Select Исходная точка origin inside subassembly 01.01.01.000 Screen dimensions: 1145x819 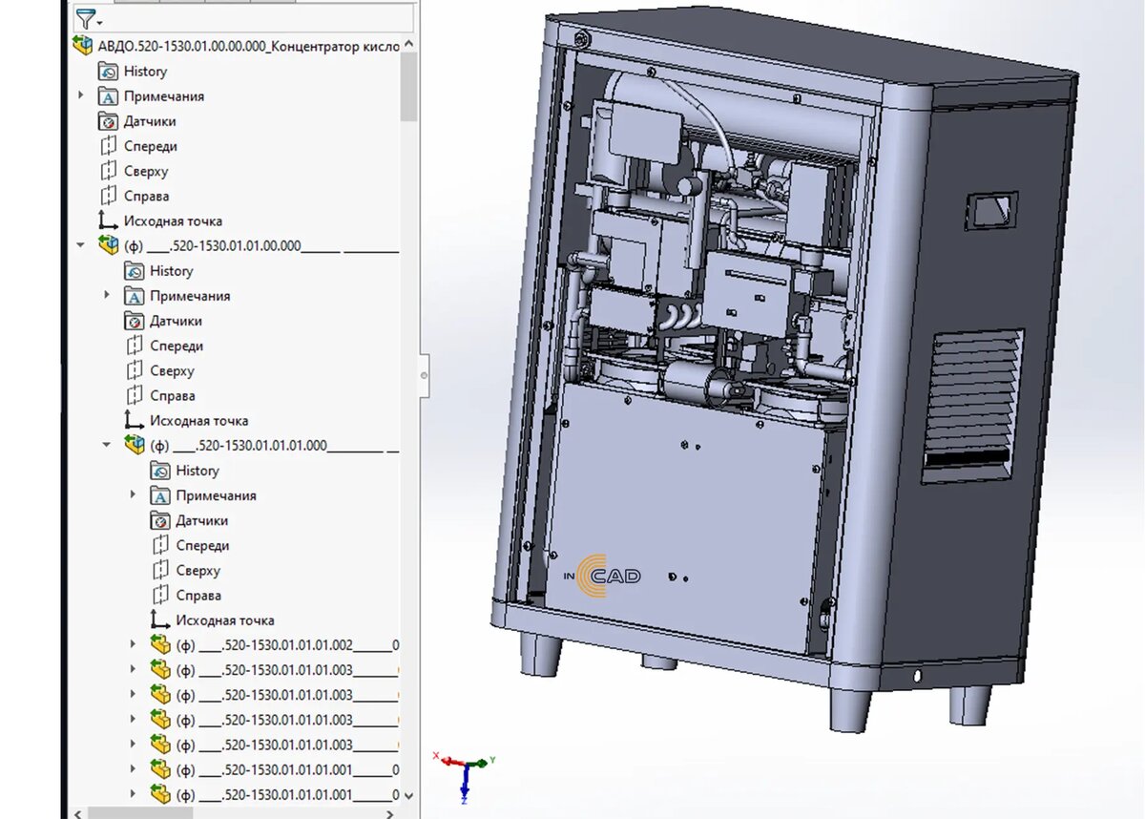tap(212, 619)
